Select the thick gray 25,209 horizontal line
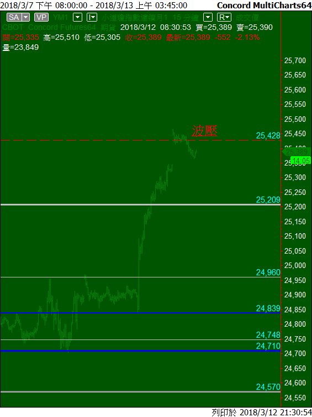 tap(140, 204)
